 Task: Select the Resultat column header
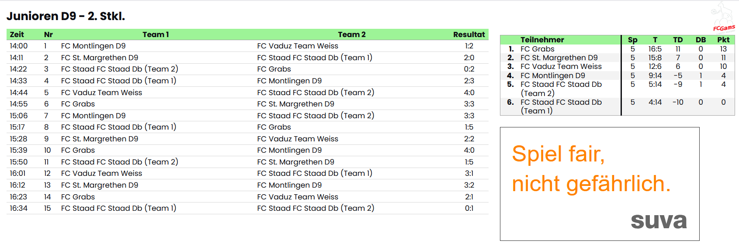(x=468, y=34)
